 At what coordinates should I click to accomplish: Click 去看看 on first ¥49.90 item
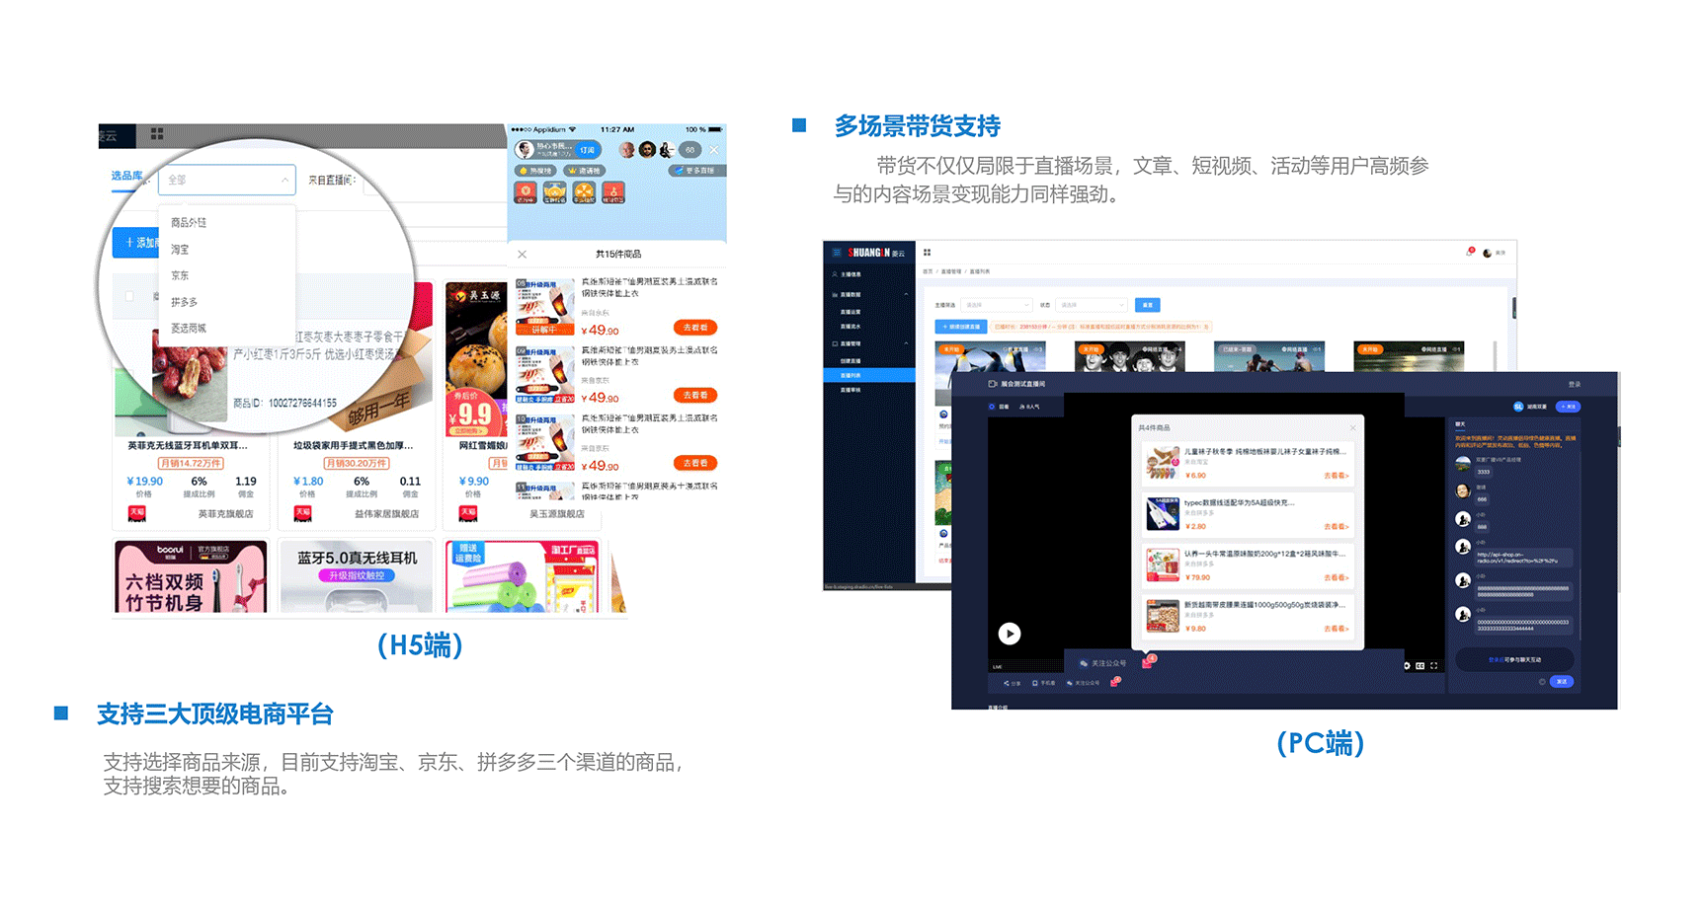[x=695, y=328]
